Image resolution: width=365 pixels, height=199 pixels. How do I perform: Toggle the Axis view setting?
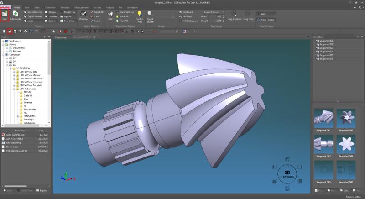point(266,14)
